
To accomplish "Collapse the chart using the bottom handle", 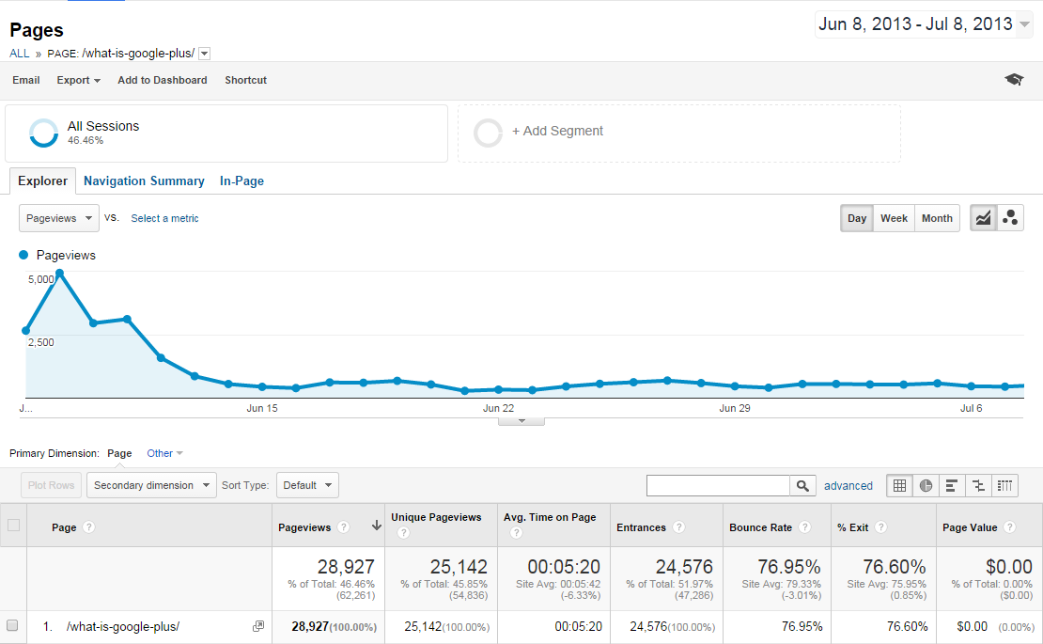I will coord(521,421).
